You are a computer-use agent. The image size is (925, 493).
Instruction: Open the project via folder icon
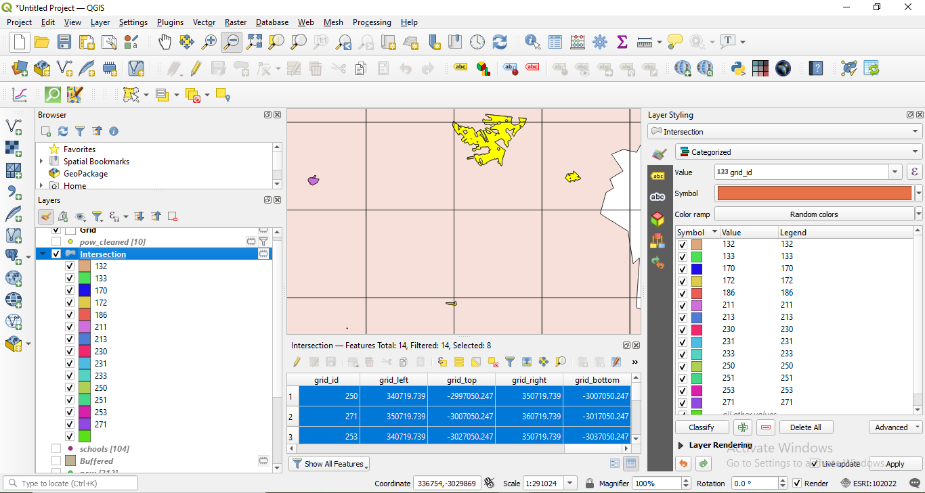point(42,42)
